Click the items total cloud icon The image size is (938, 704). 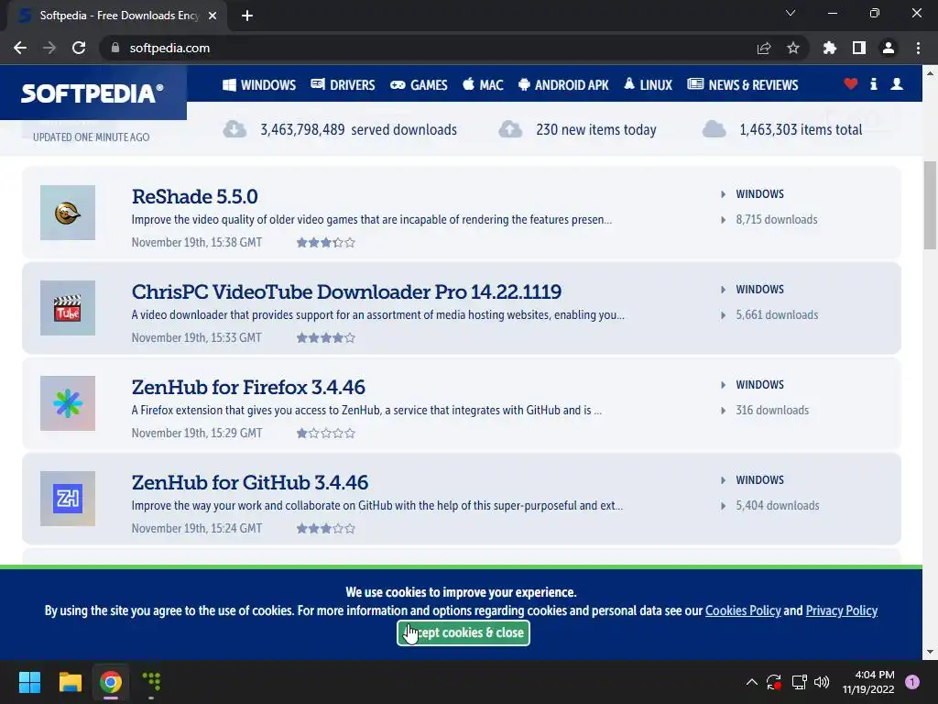coord(714,128)
